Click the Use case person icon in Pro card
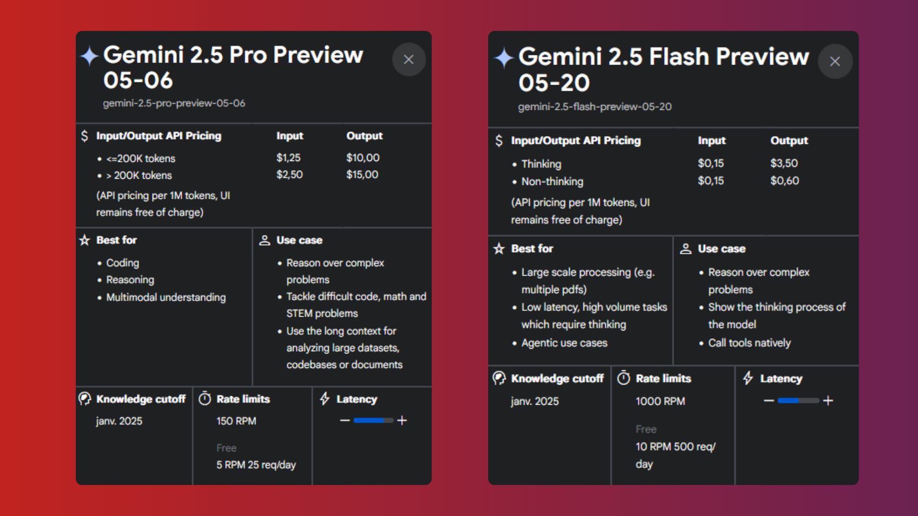Image resolution: width=918 pixels, height=516 pixels. tap(264, 240)
